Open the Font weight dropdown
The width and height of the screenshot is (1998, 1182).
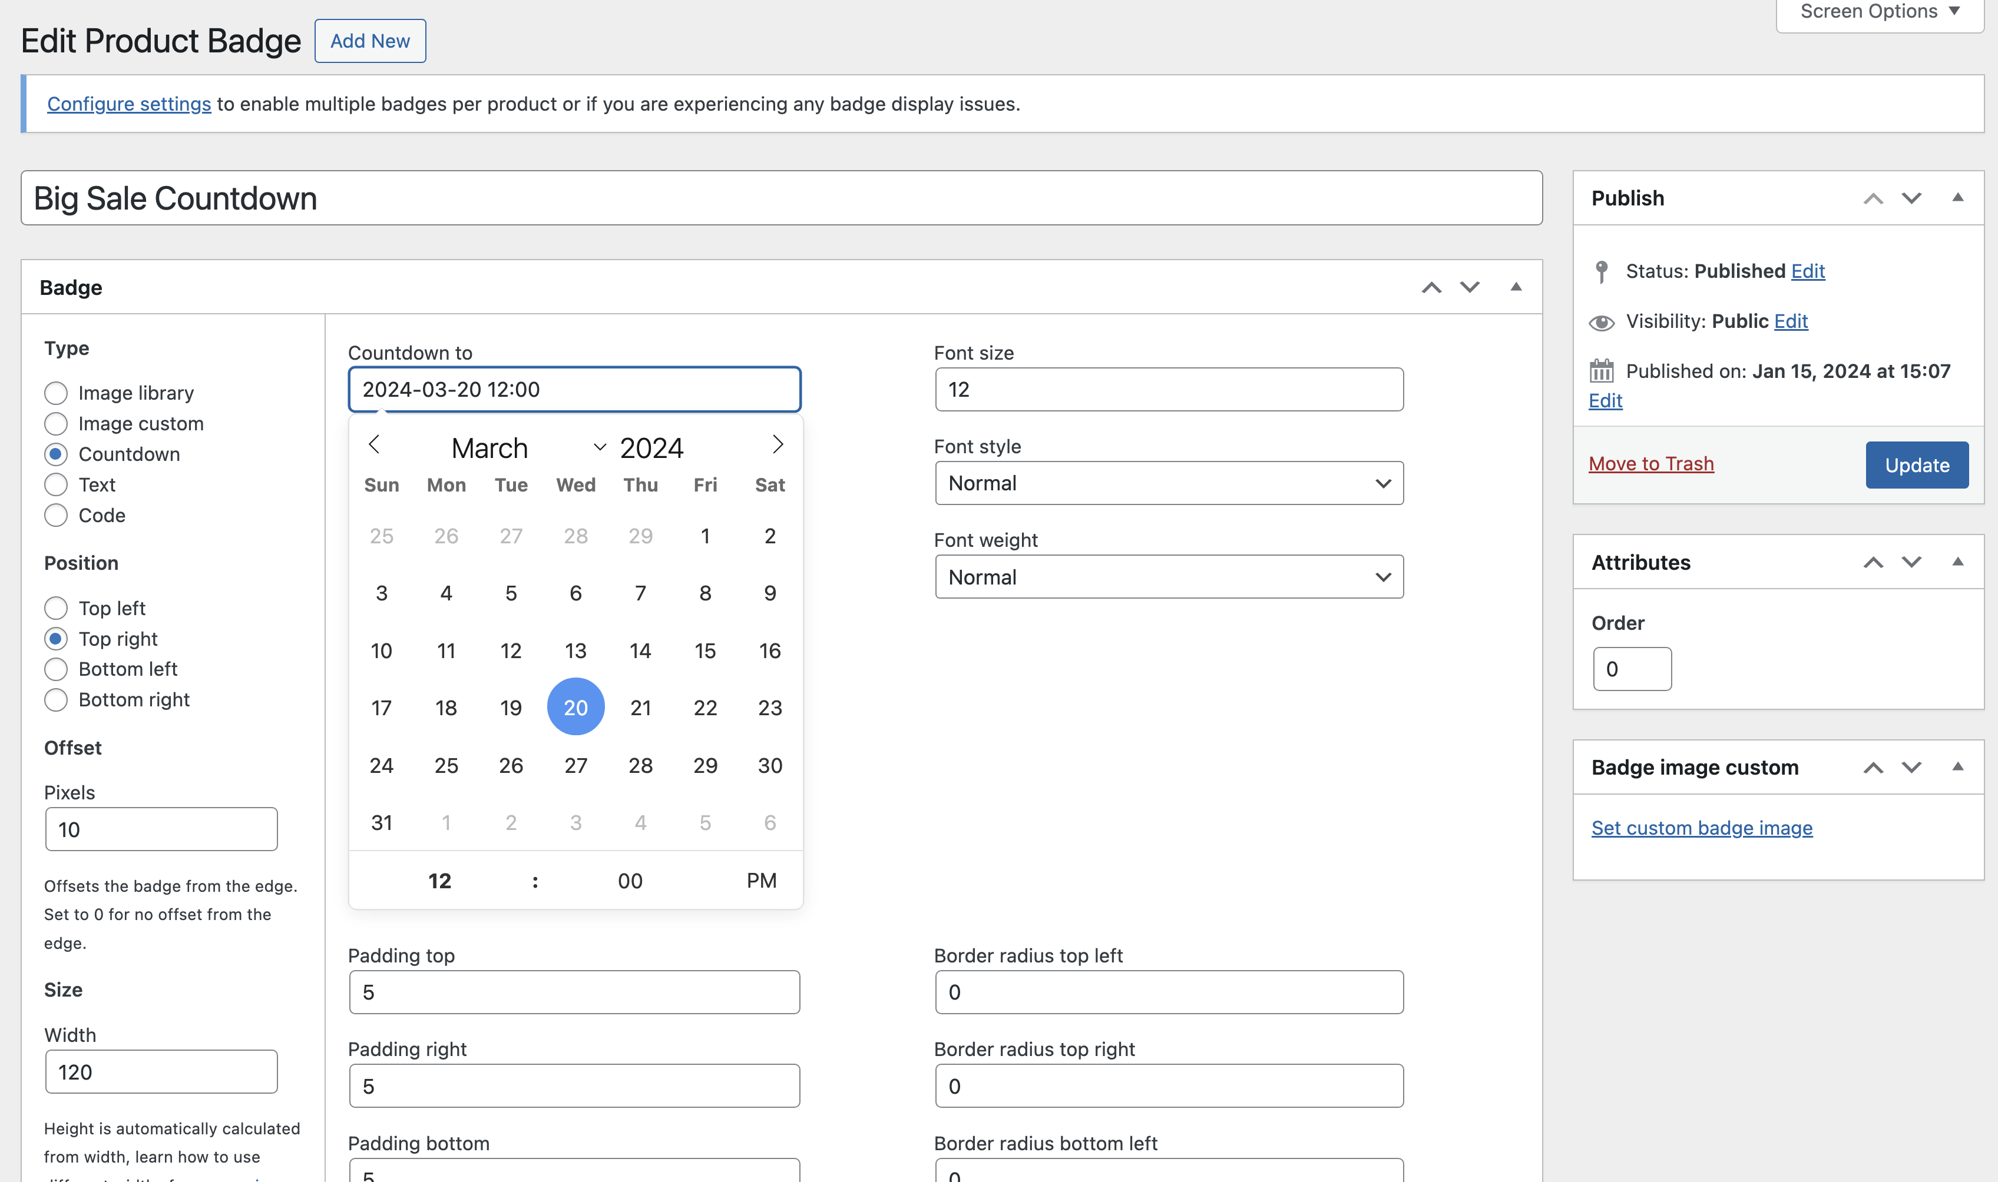pos(1167,576)
